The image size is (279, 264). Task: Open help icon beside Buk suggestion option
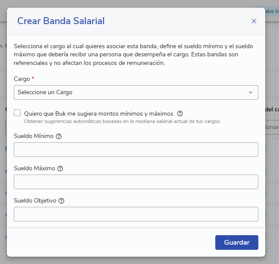tap(180, 114)
